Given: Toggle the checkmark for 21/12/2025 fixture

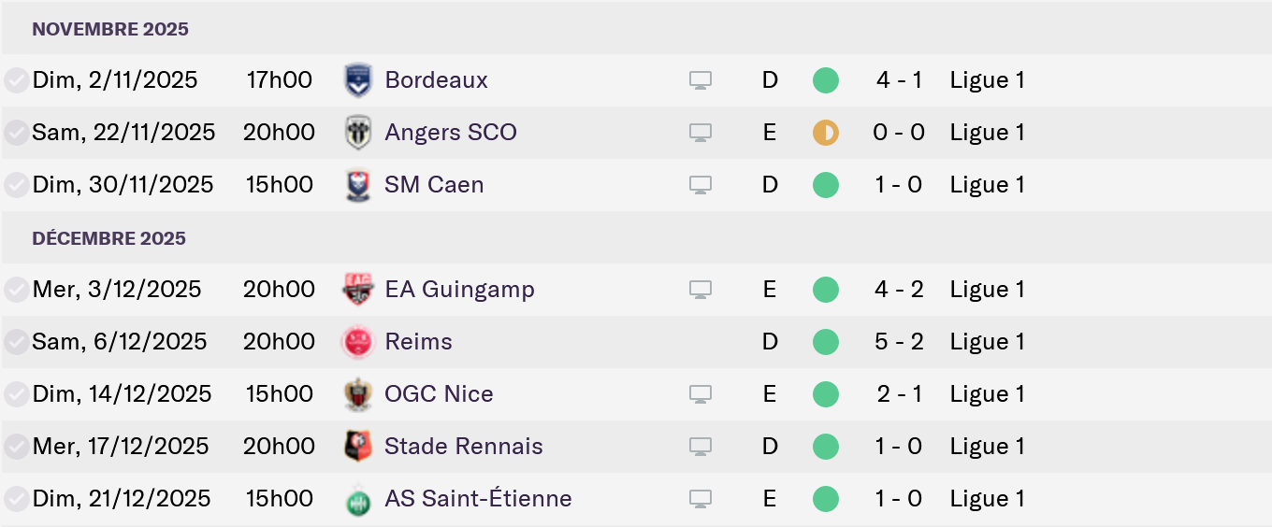Looking at the screenshot, I should click(x=16, y=499).
